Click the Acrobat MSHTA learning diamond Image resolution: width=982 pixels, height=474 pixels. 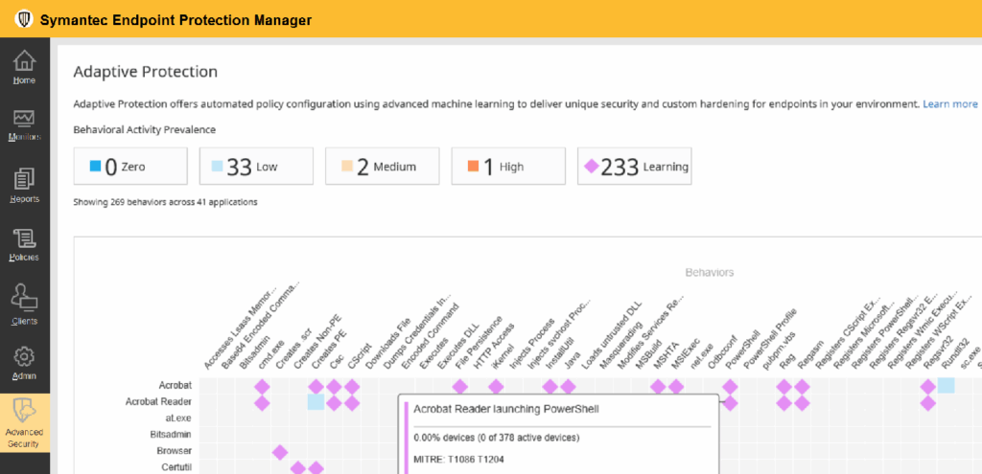[658, 387]
